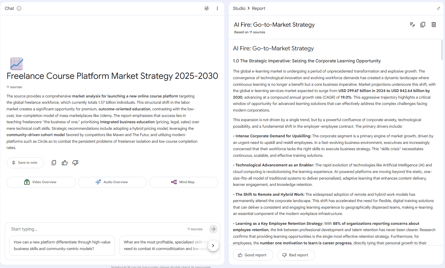Image resolution: width=445 pixels, height=268 pixels.
Task: Send the query using the arrow icon
Action: pos(213,229)
